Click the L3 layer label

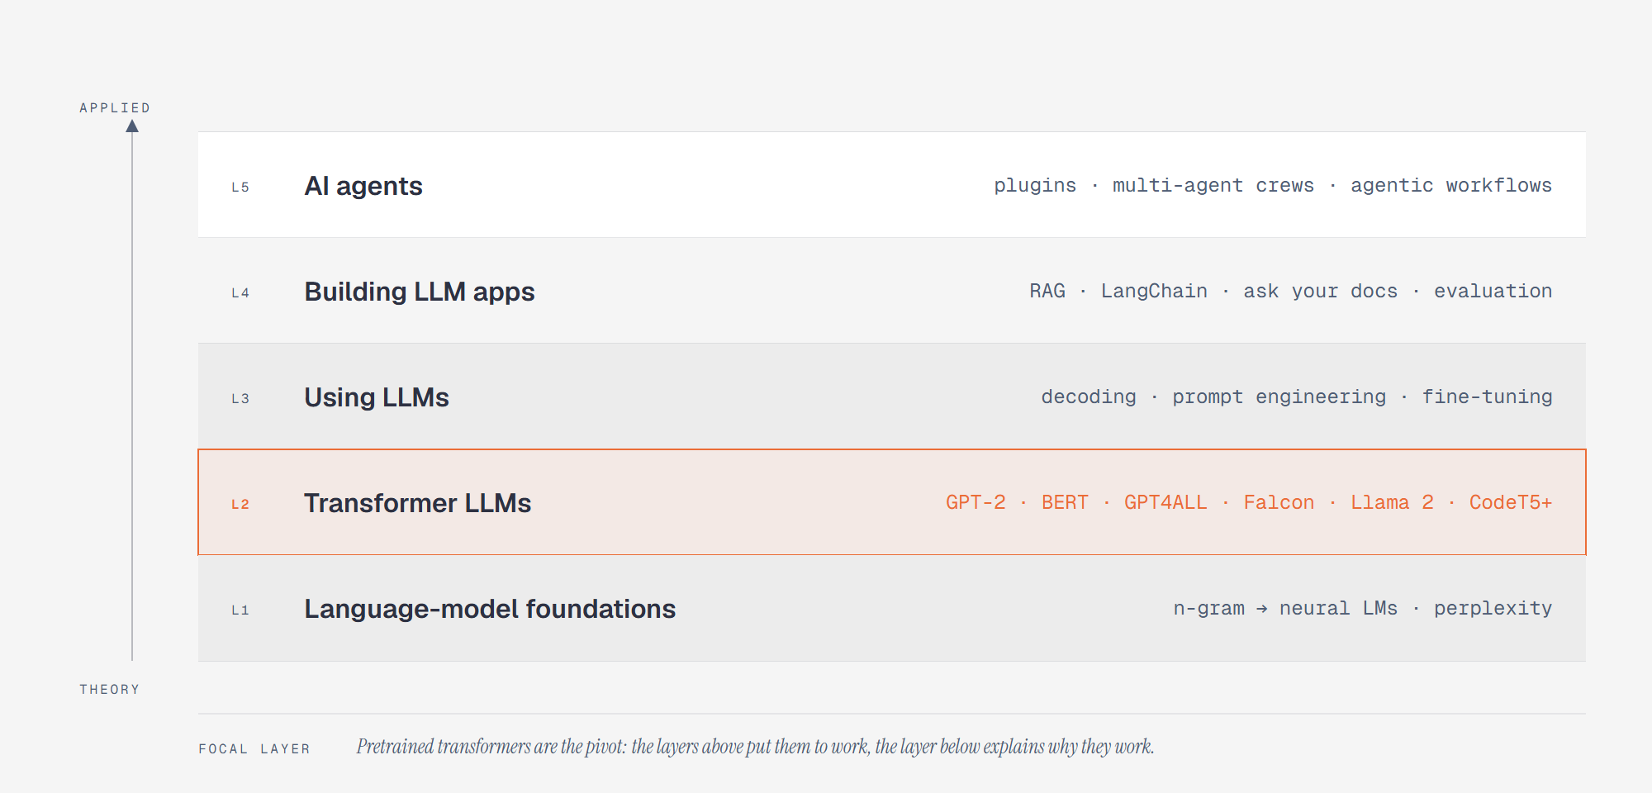(x=240, y=399)
